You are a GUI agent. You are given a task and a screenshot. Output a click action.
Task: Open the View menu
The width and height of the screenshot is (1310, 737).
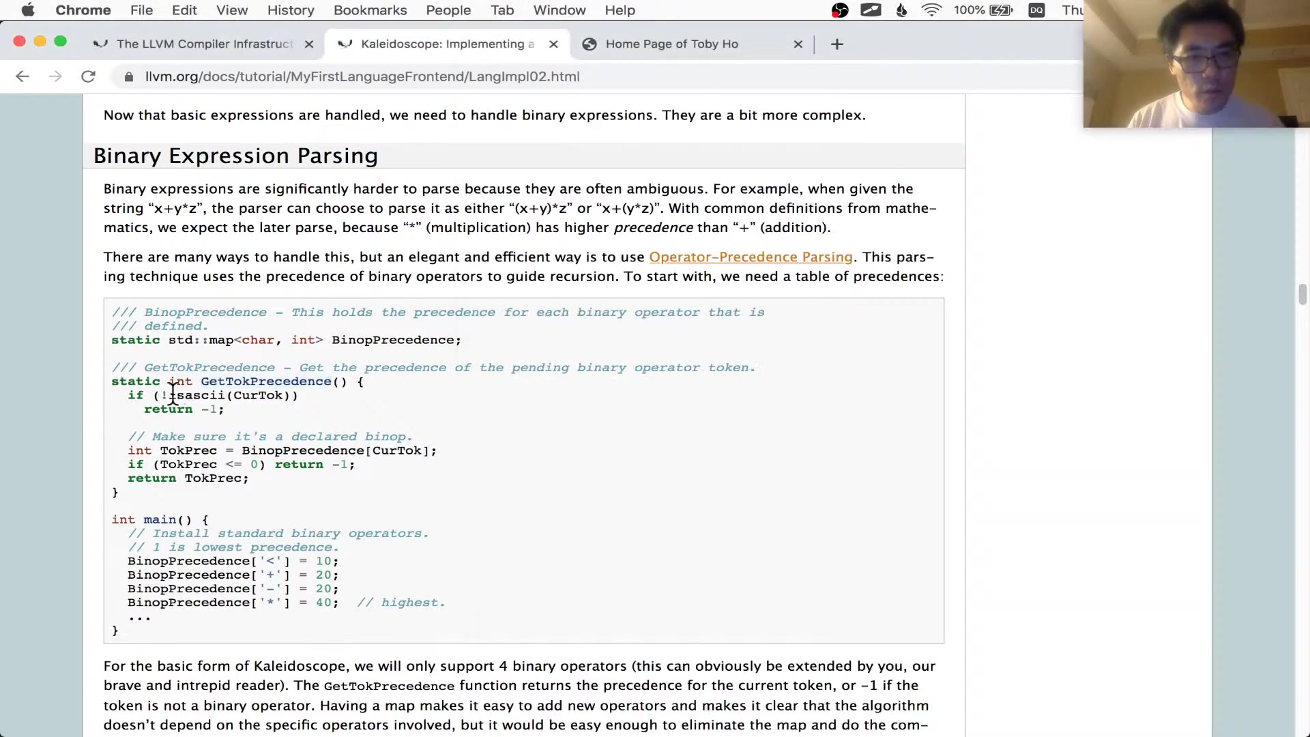pyautogui.click(x=232, y=10)
